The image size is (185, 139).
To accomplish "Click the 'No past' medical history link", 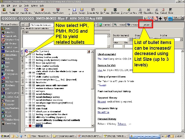I will 102,102.
